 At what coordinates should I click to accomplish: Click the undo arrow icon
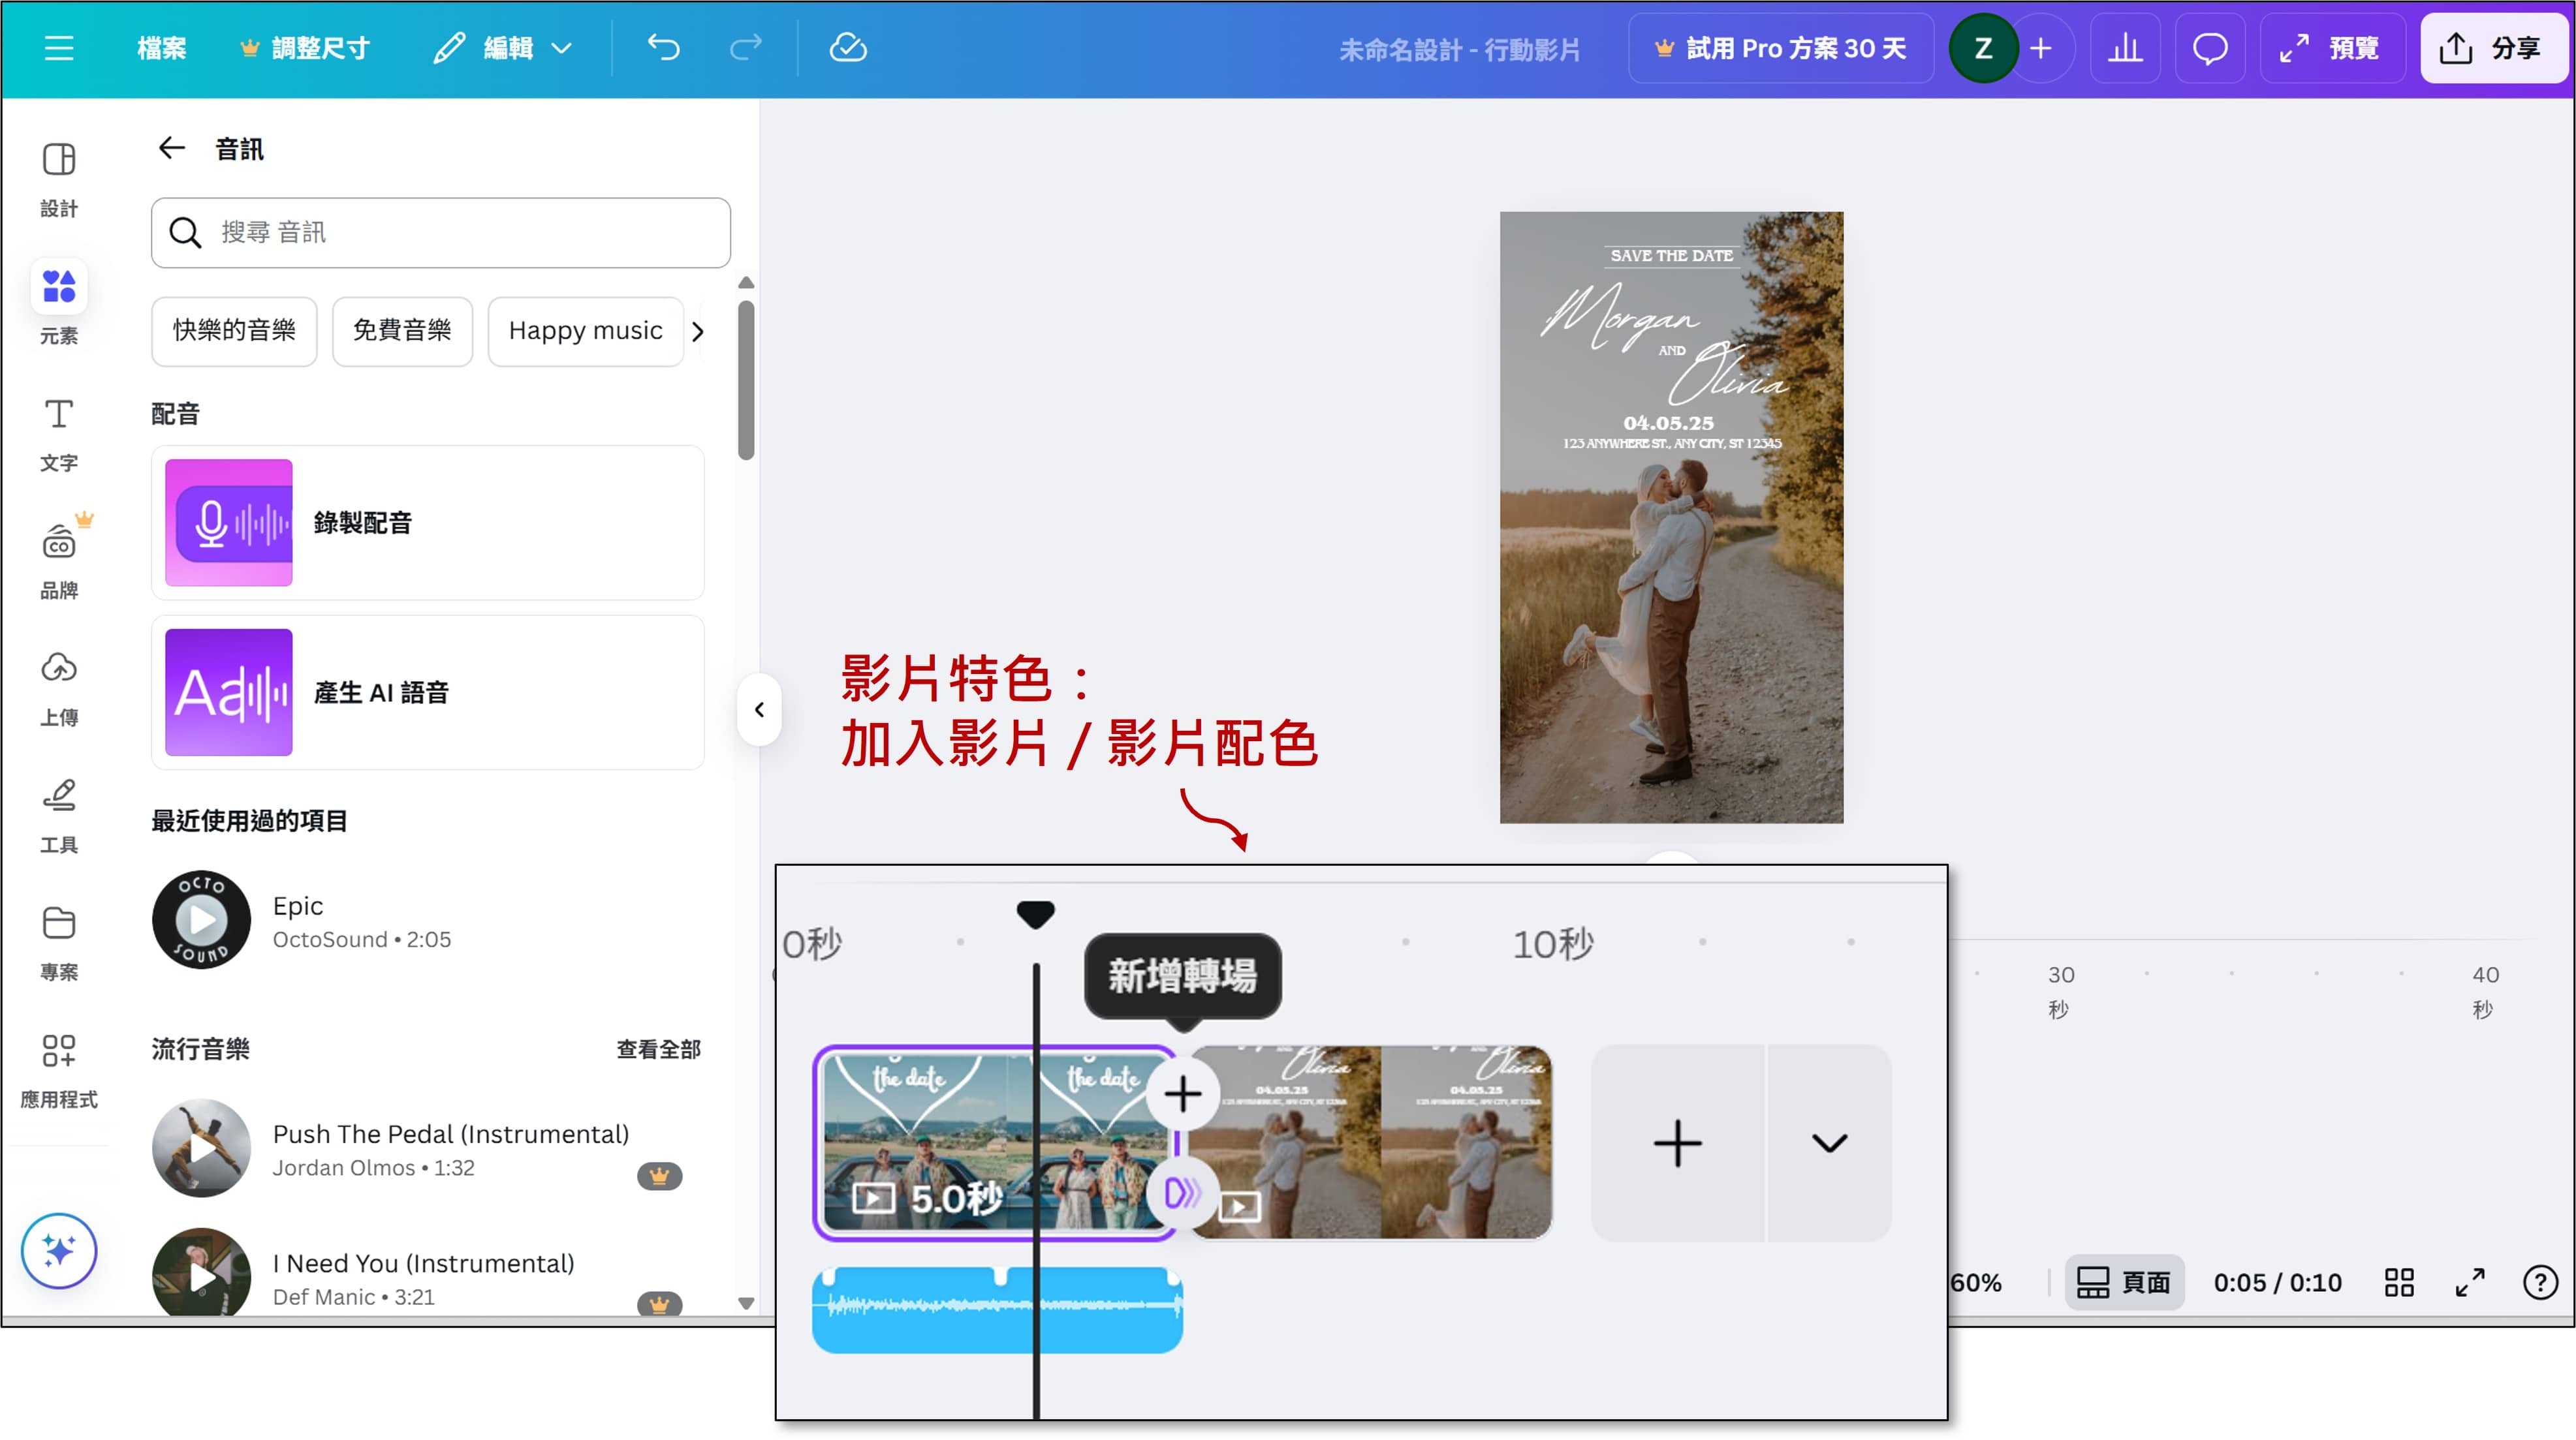pyautogui.click(x=663, y=48)
